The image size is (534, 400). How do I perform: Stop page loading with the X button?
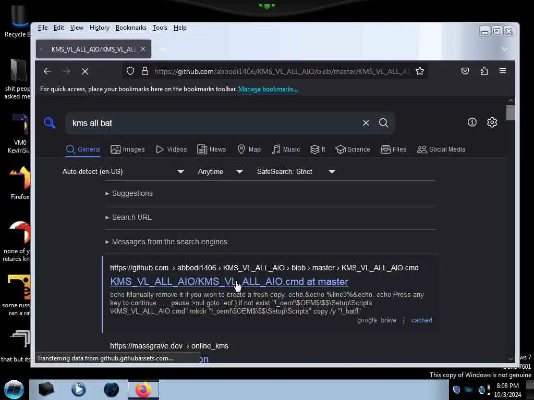85,71
